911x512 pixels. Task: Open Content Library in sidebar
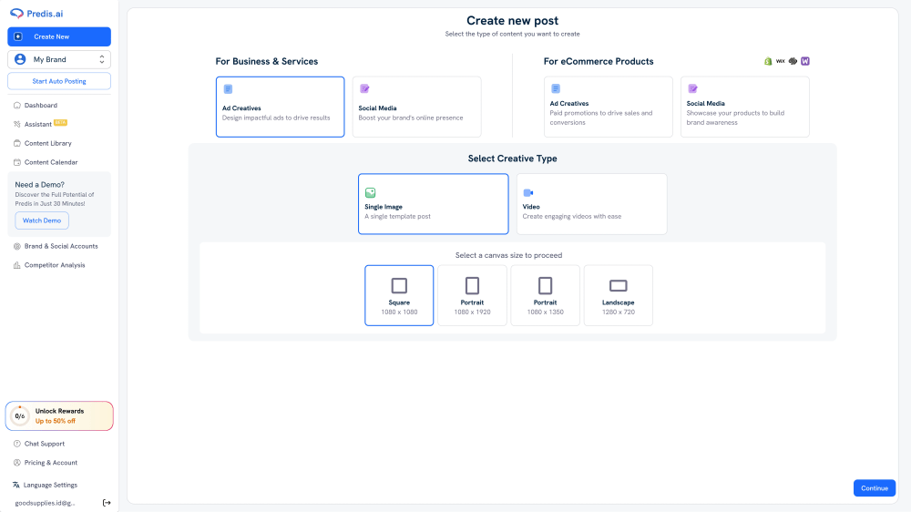pyautogui.click(x=47, y=143)
